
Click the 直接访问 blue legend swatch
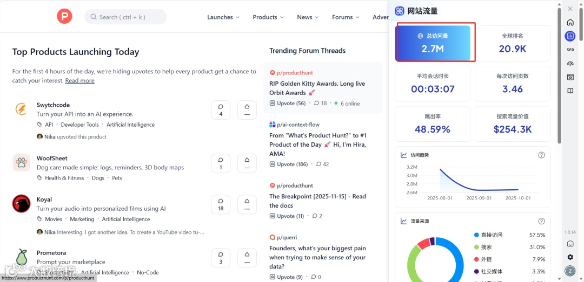[x=476, y=235]
